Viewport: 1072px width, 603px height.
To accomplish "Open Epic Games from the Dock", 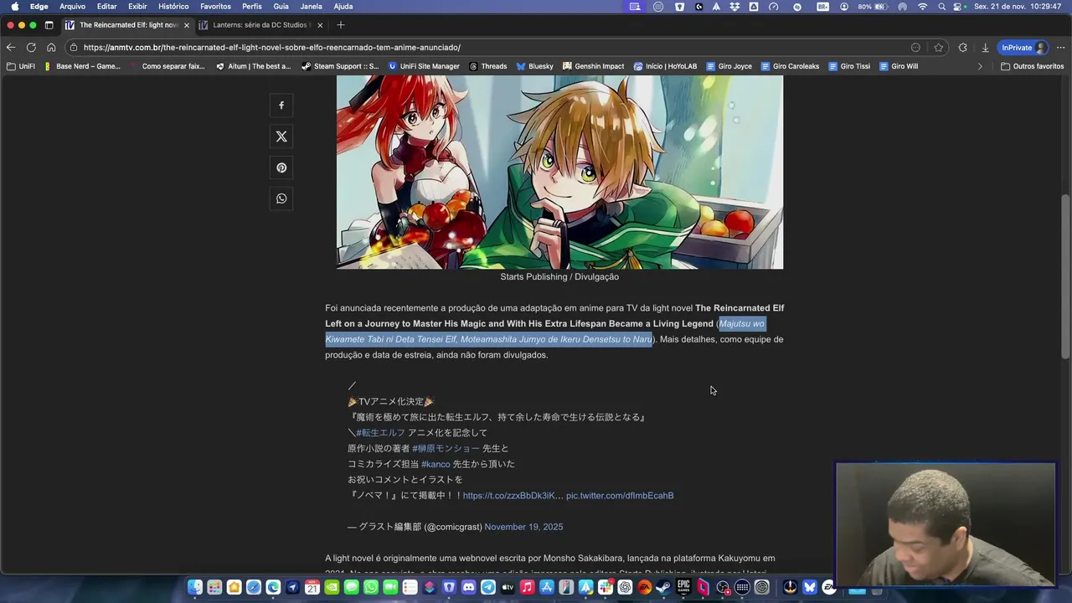I will point(683,587).
